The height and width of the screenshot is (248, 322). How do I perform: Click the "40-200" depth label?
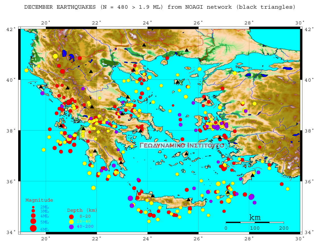[x=85, y=226]
